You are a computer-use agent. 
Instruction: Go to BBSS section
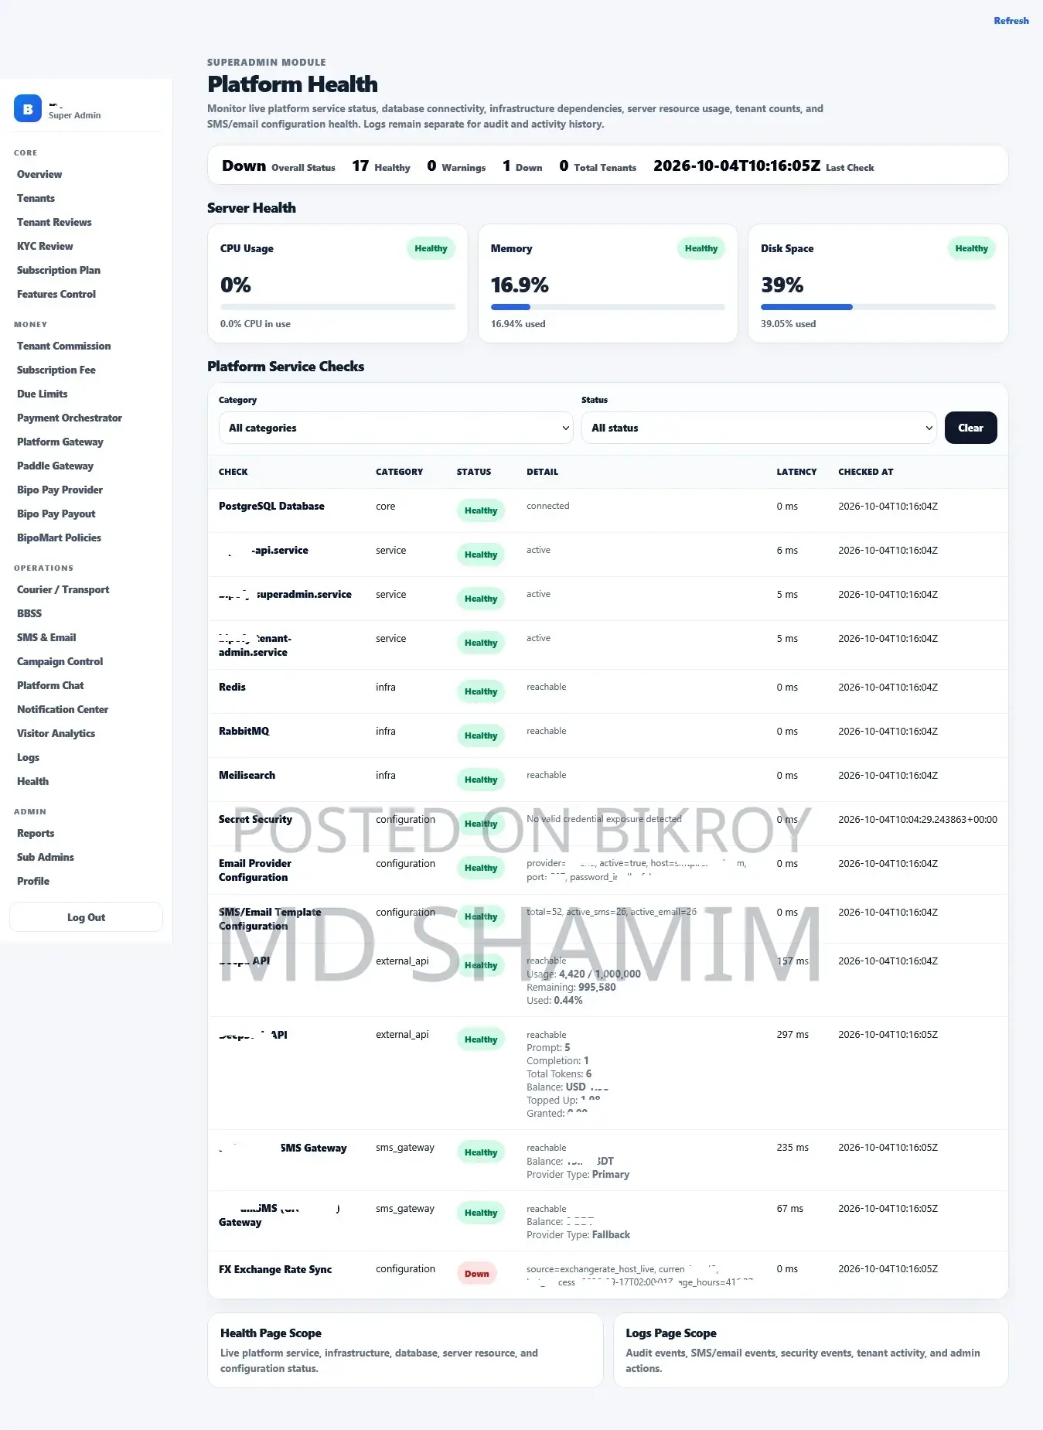pyautogui.click(x=29, y=614)
